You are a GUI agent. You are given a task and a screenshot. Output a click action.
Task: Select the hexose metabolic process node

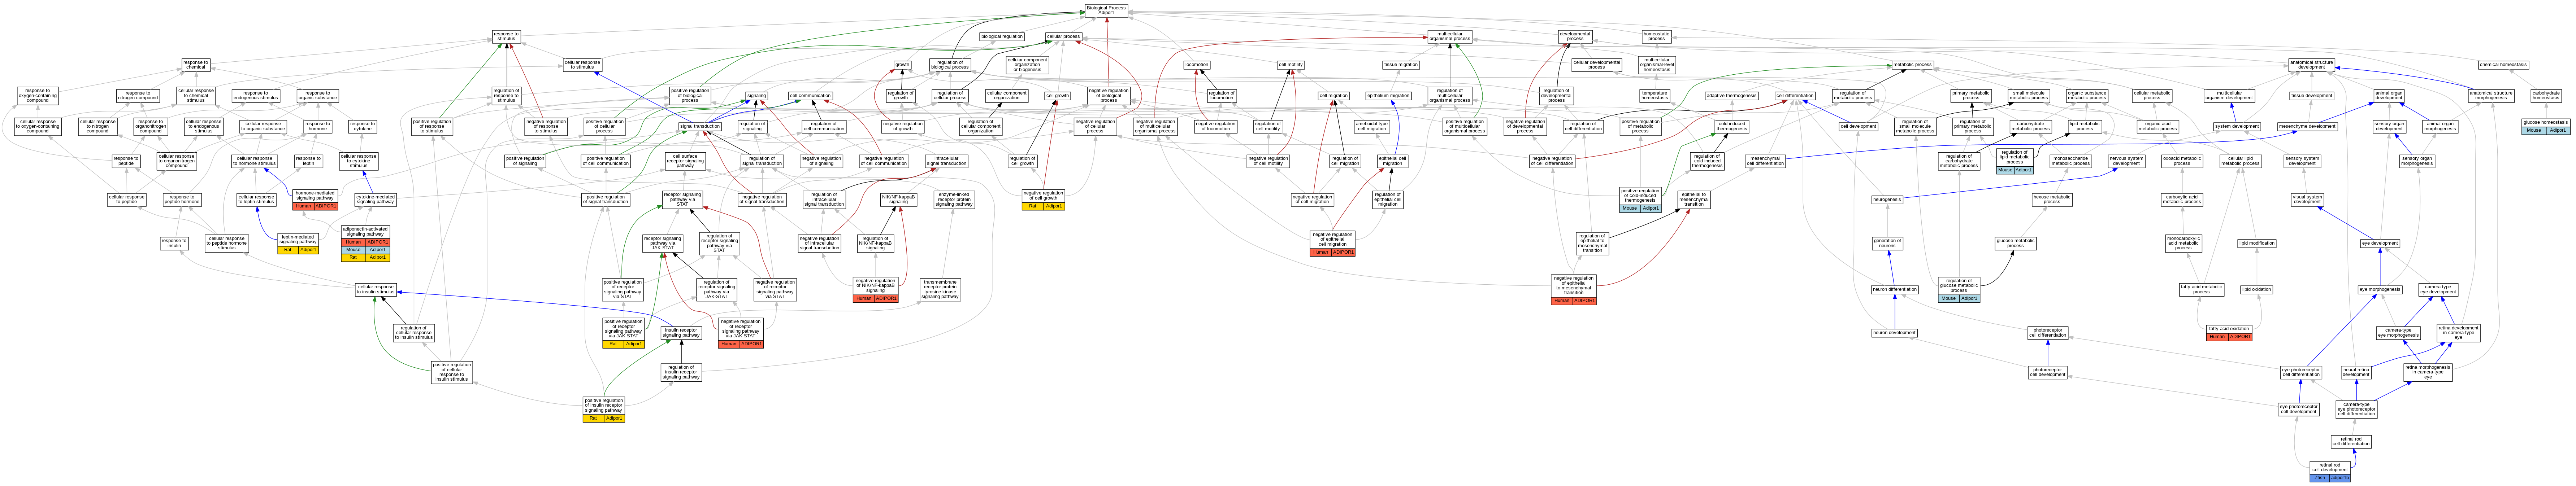2052,199
